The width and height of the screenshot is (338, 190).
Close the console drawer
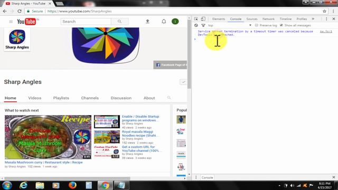tap(334, 177)
